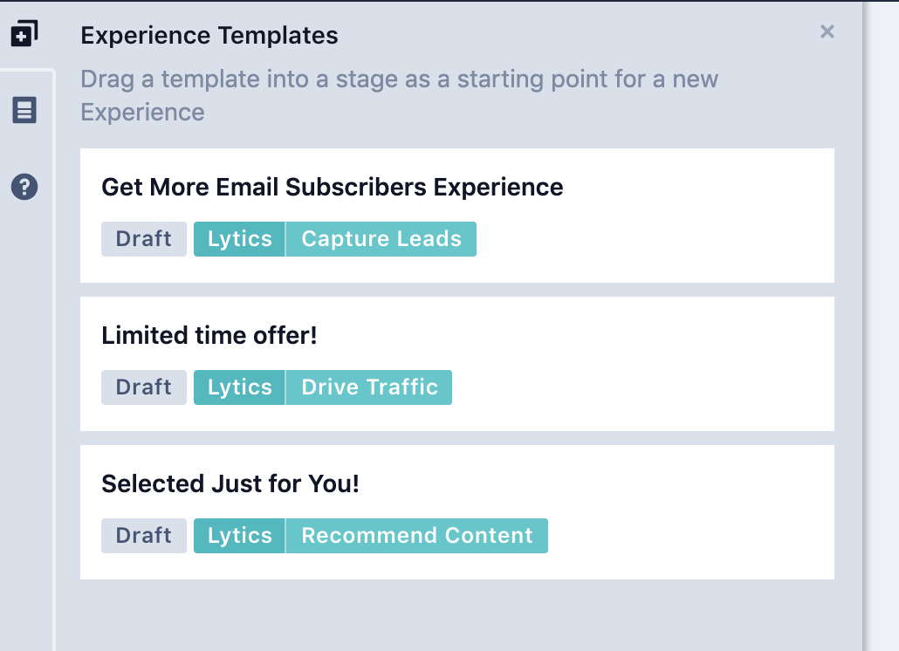Image resolution: width=899 pixels, height=651 pixels.
Task: Click the Drive Traffic tag
Action: 369,387
